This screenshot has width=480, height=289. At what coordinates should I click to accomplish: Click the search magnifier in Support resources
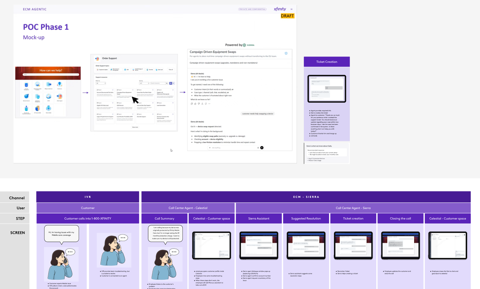[x=167, y=83]
